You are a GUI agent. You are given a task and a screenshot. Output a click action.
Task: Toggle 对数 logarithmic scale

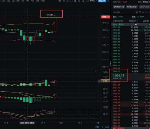point(97,127)
